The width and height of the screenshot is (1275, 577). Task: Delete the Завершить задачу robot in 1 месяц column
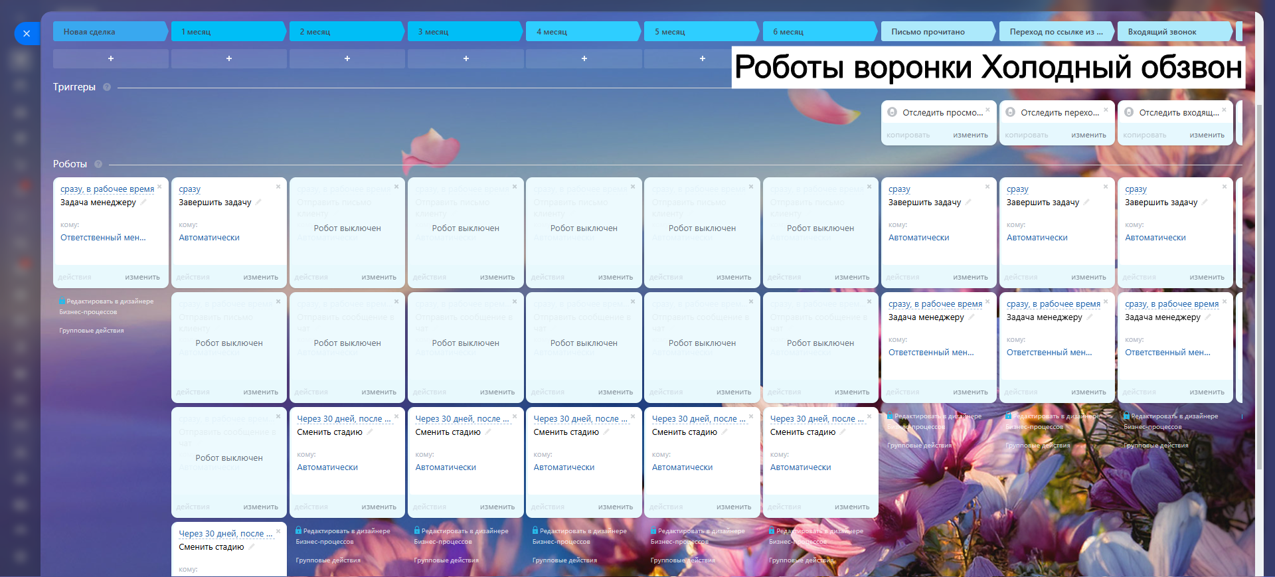278,187
